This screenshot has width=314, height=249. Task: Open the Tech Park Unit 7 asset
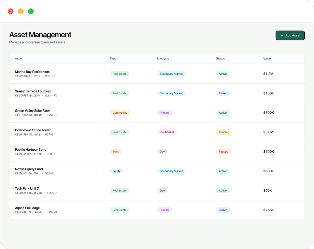(x=27, y=188)
